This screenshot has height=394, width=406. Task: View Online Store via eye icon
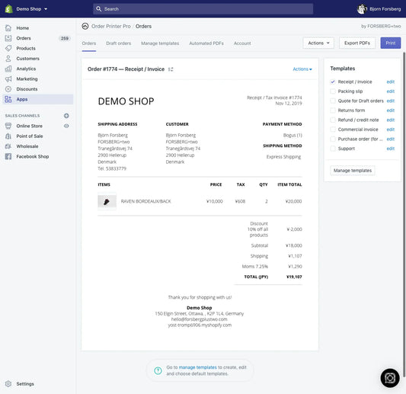click(x=66, y=126)
